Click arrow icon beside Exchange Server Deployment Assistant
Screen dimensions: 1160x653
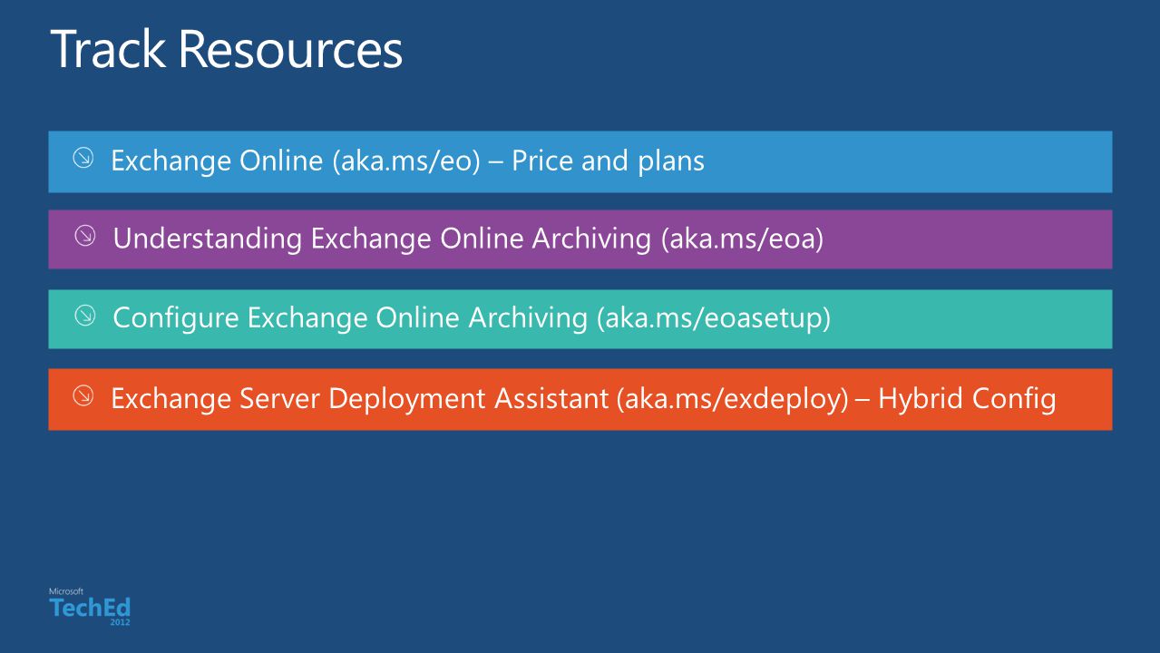pyautogui.click(x=83, y=395)
